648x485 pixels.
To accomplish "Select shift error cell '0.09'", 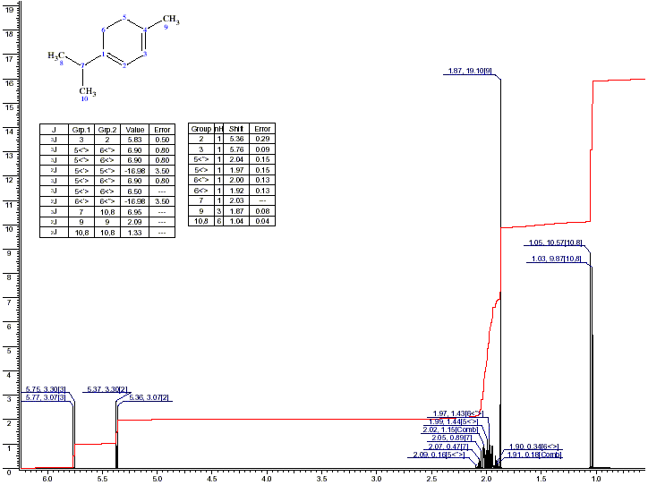I will click(x=262, y=149).
